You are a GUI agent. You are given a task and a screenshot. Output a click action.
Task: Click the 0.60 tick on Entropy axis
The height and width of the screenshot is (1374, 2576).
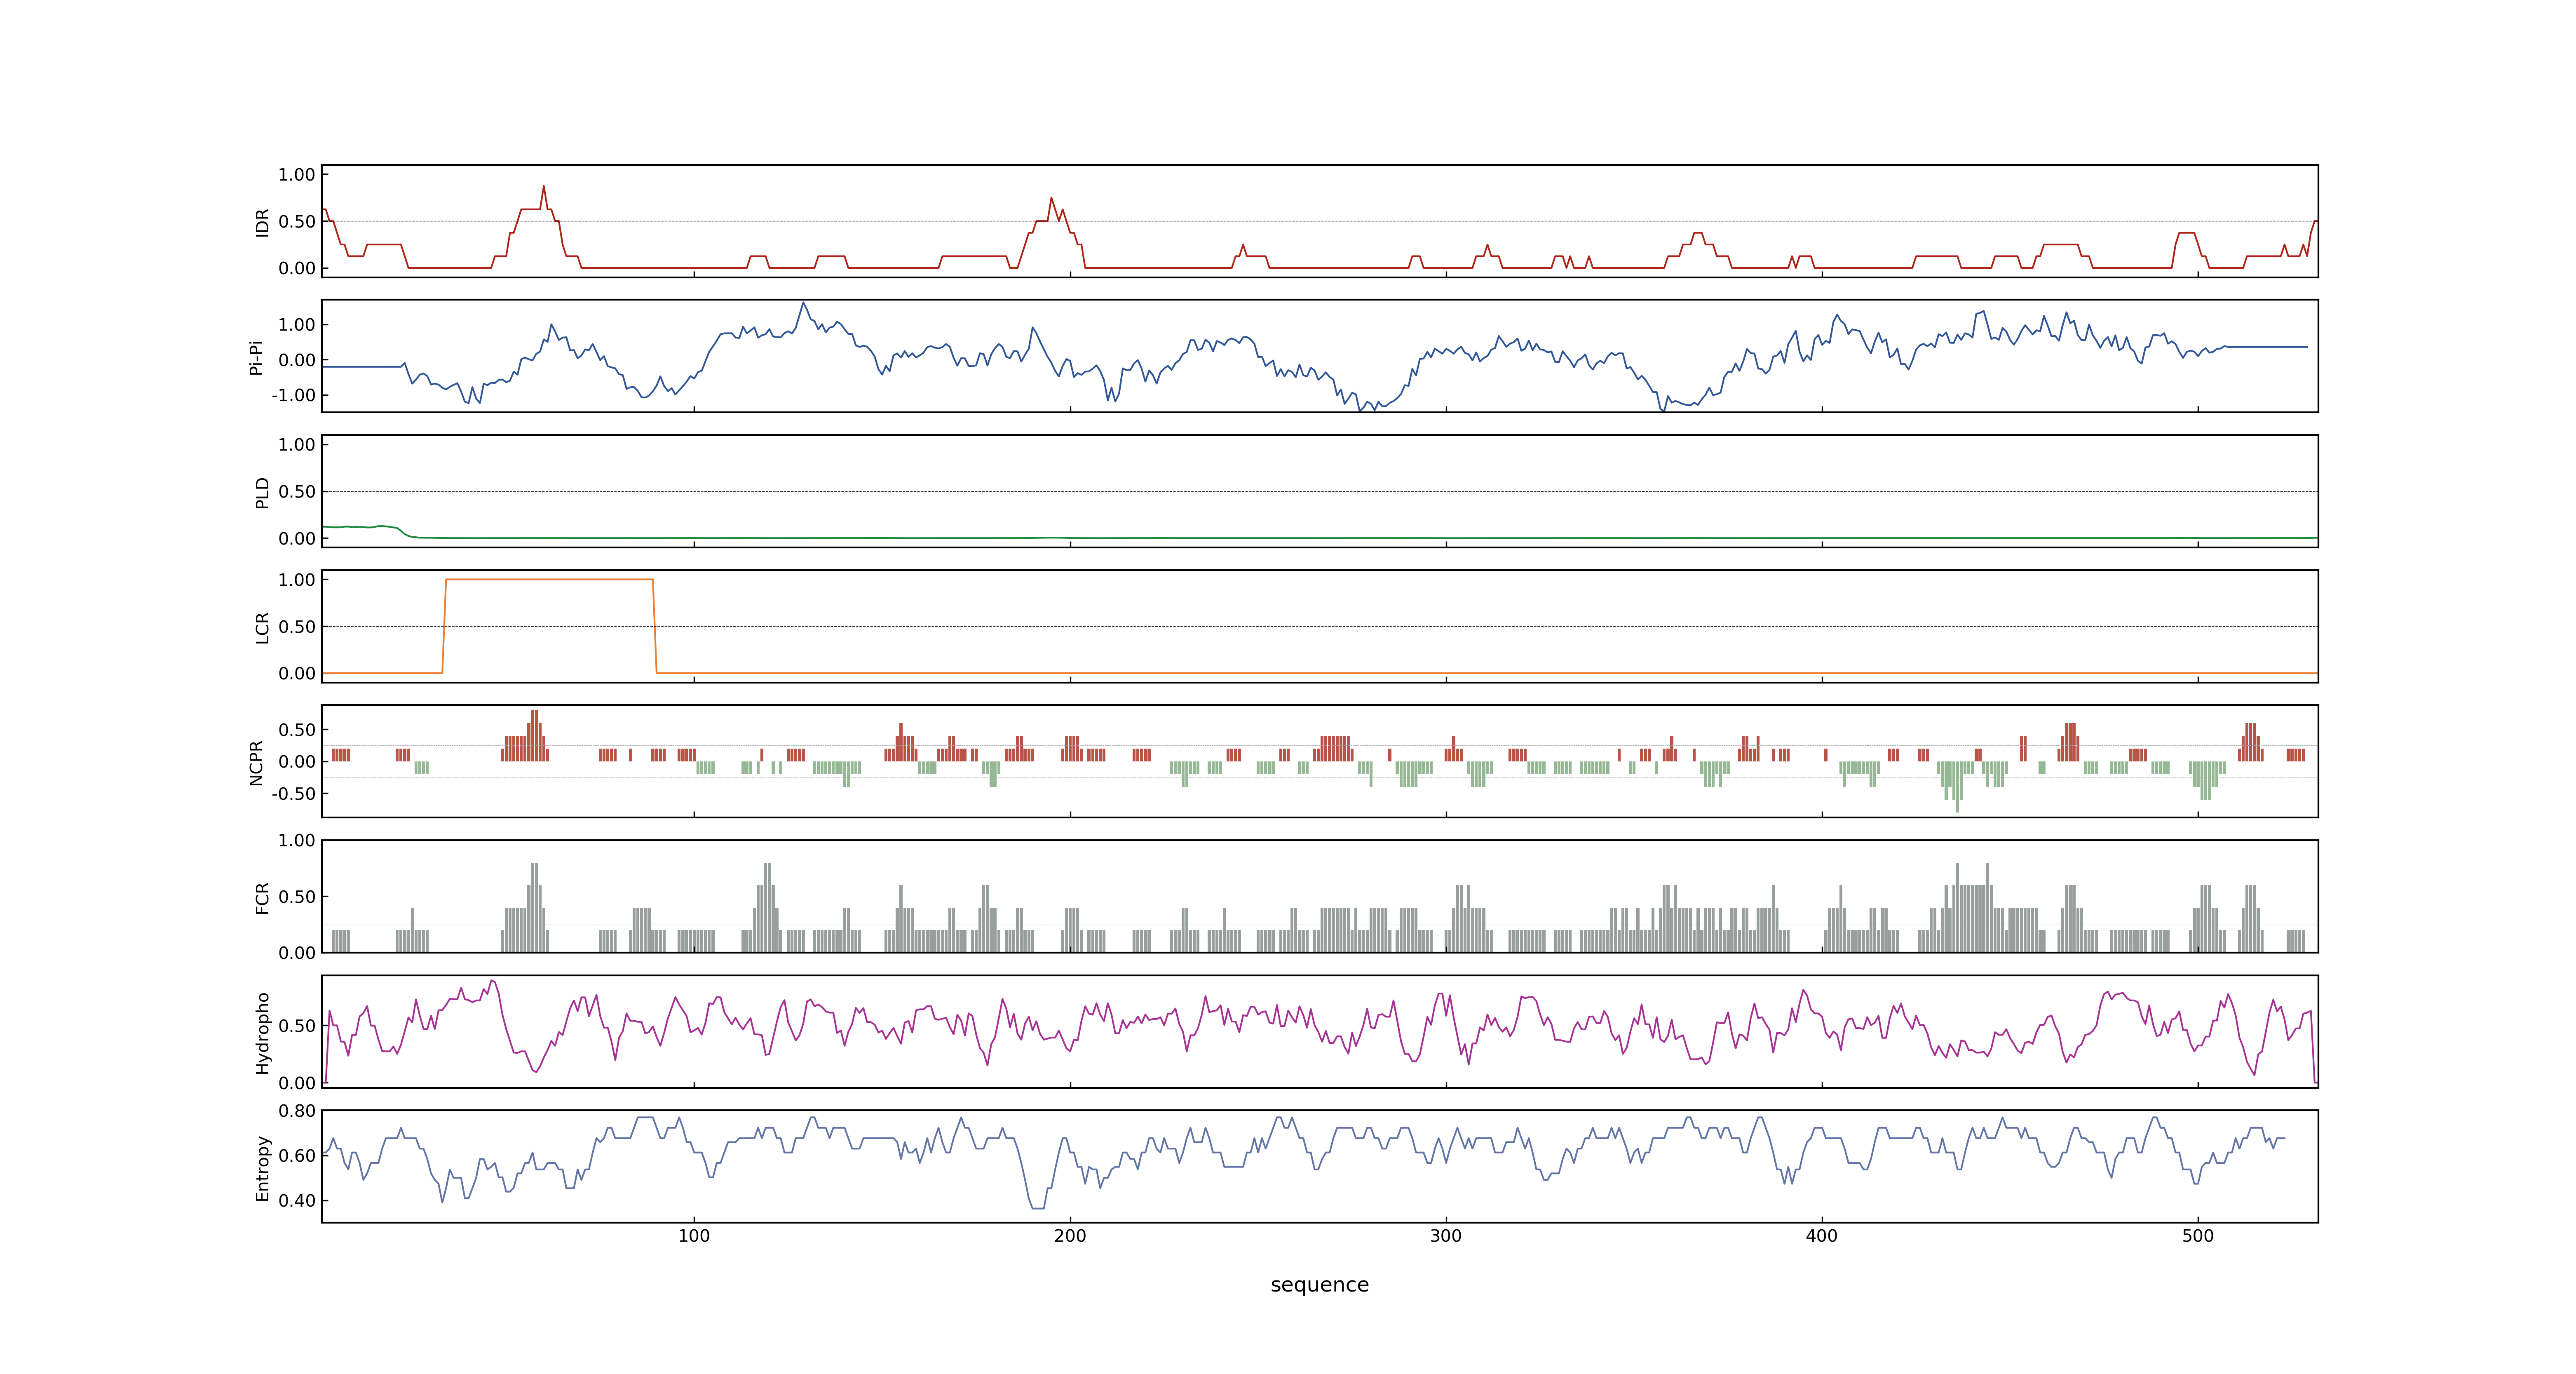[x=297, y=1155]
